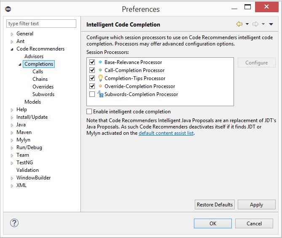Expand the General tree node
Image resolution: width=282 pixels, height=238 pixels.
coord(12,34)
